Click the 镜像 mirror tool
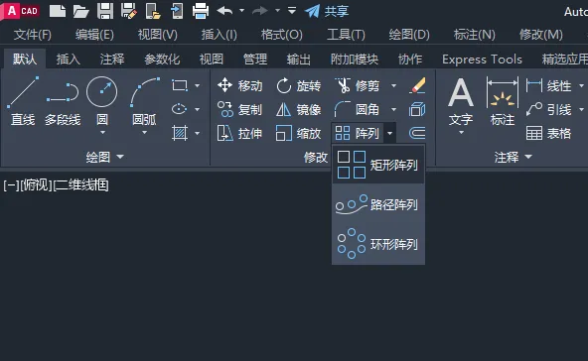The width and height of the screenshot is (588, 361). tap(299, 109)
